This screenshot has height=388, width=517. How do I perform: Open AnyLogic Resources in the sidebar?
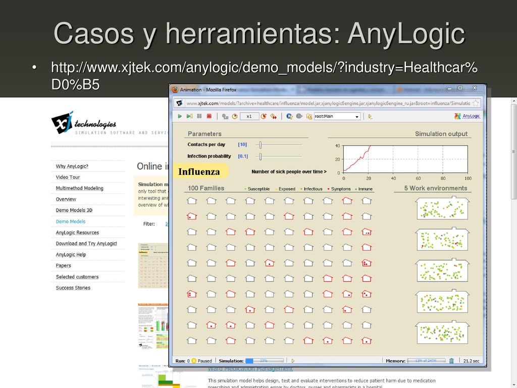77,232
